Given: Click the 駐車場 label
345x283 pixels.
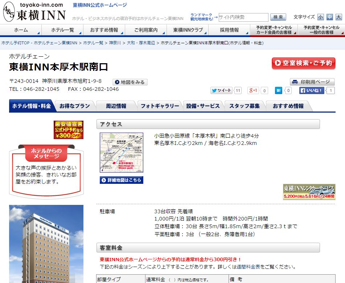Looking at the screenshot, I should coord(107,211).
